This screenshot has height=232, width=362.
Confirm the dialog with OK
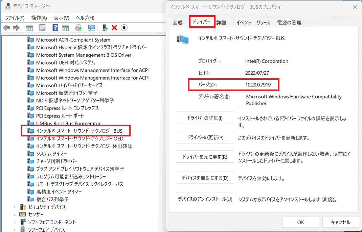300,222
